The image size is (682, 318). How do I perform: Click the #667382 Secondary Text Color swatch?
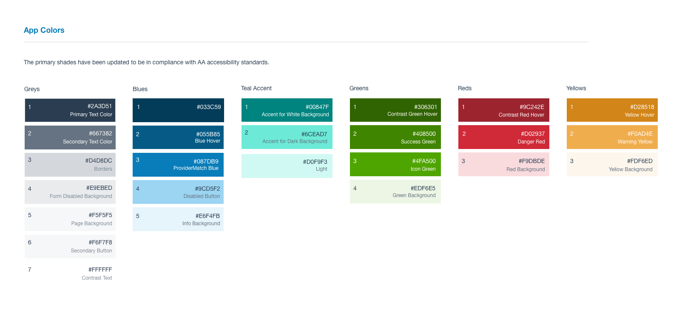click(70, 138)
